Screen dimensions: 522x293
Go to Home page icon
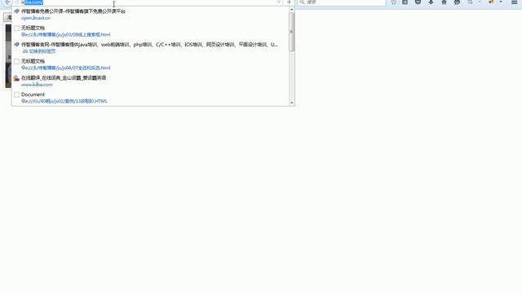point(444,2)
